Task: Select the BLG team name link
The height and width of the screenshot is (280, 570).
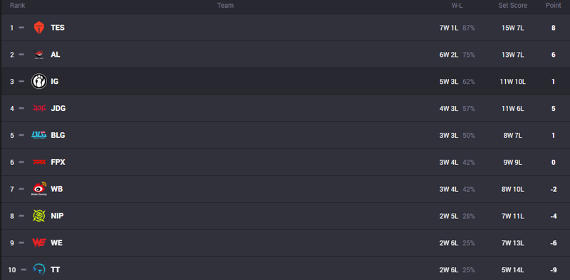Action: point(58,135)
